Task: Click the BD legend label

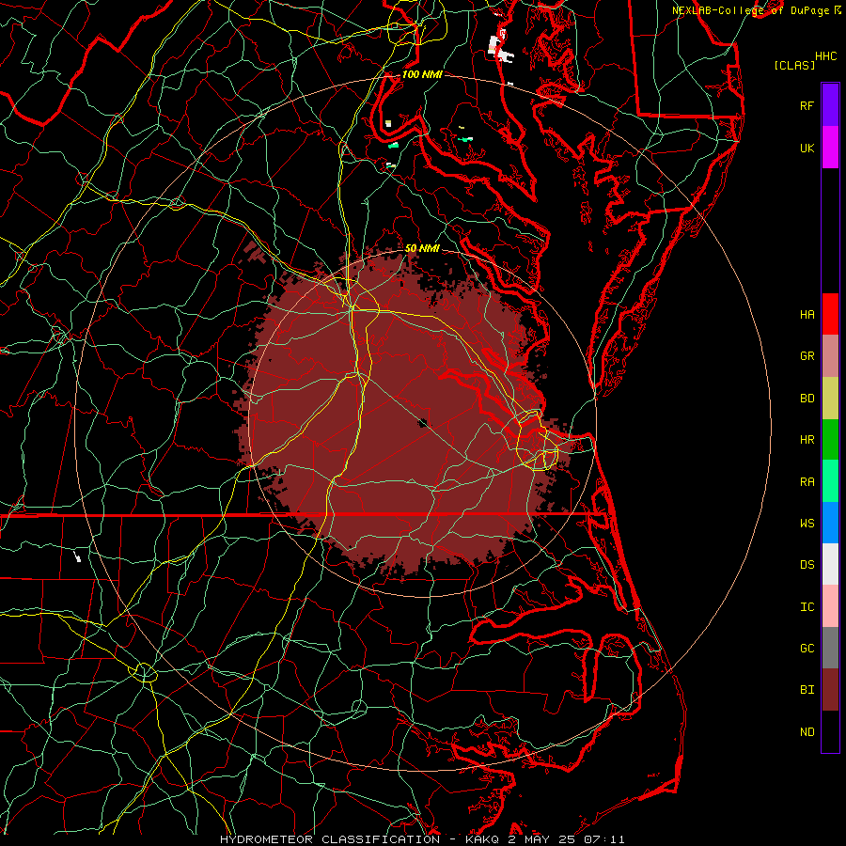Action: coord(807,399)
